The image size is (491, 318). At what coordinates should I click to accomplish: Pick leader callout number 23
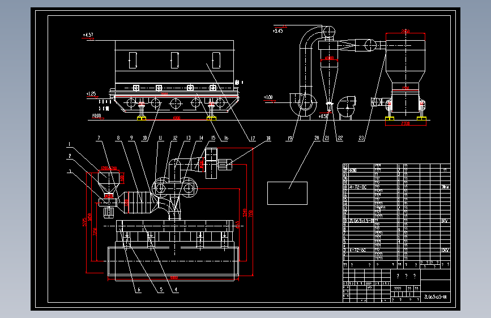coord(361,138)
